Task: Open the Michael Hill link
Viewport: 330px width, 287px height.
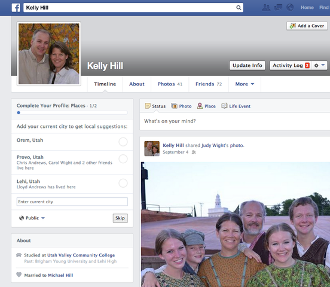Action: [60, 275]
